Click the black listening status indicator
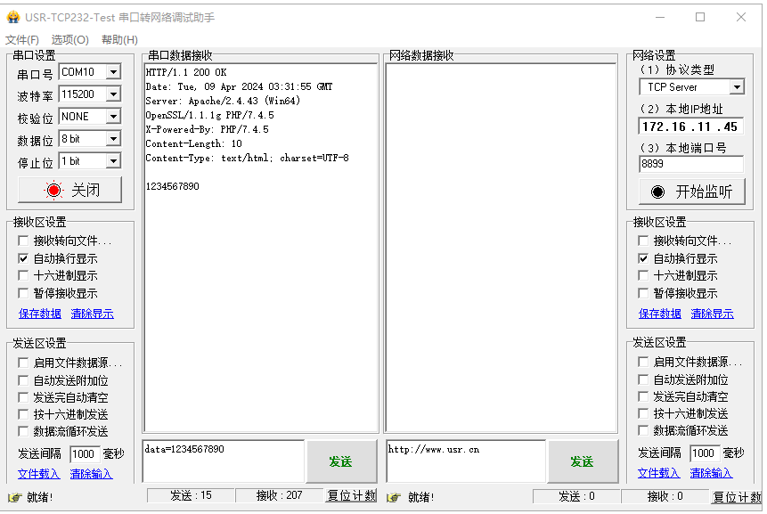 pyautogui.click(x=658, y=192)
